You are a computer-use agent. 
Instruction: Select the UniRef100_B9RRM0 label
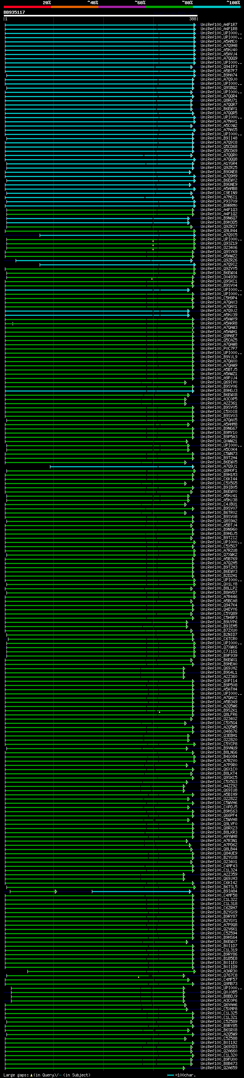219,205
